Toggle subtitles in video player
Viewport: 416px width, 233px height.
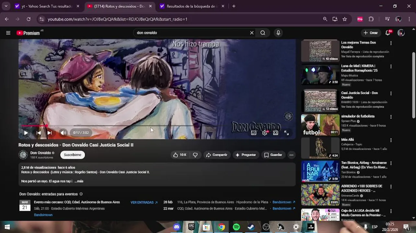tap(254, 133)
